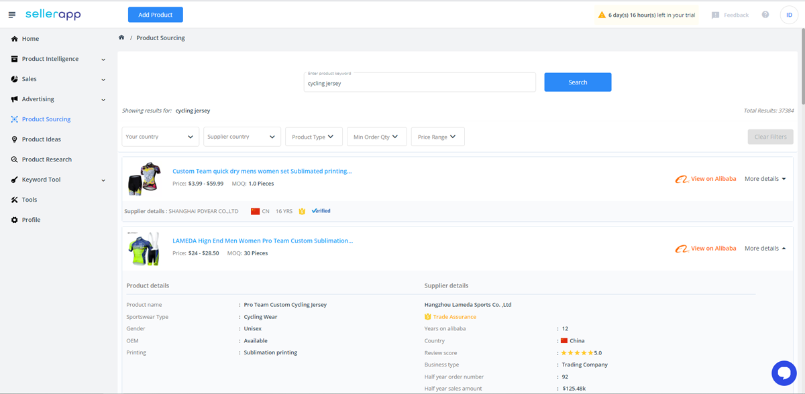Click the gold supplier badge icon
This screenshot has height=394, width=805.
coord(303,211)
